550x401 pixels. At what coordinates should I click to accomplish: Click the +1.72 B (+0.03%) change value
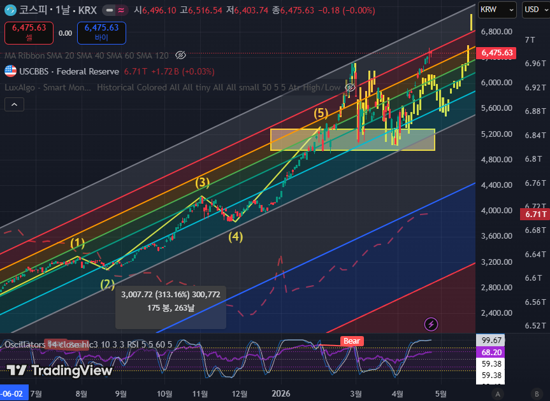pyautogui.click(x=183, y=71)
